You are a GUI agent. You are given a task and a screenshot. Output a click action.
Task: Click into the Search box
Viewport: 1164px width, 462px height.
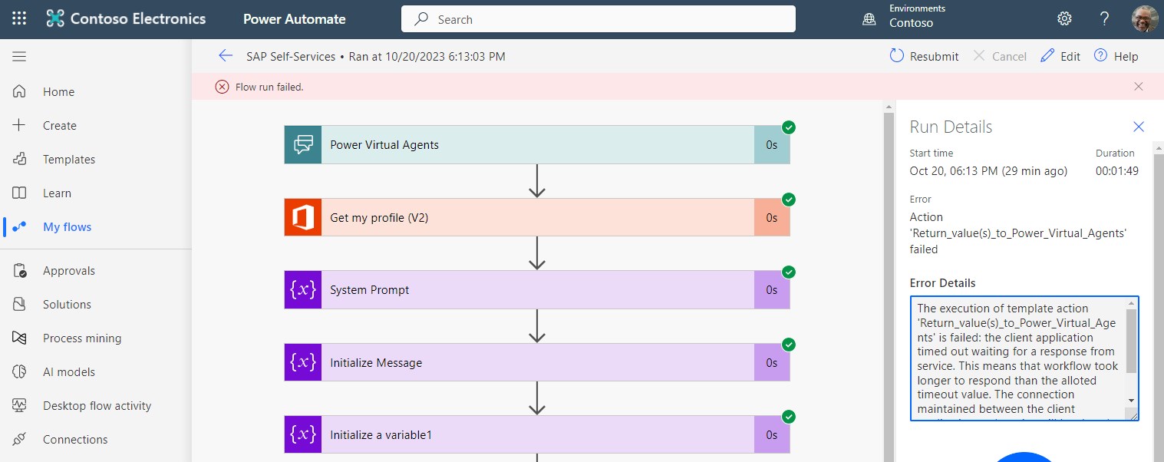(598, 19)
